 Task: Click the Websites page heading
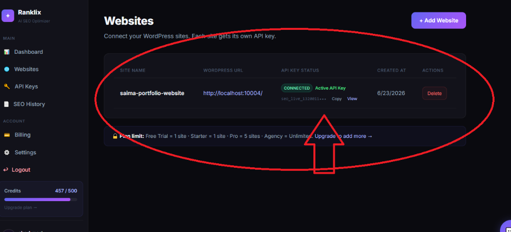pos(129,21)
